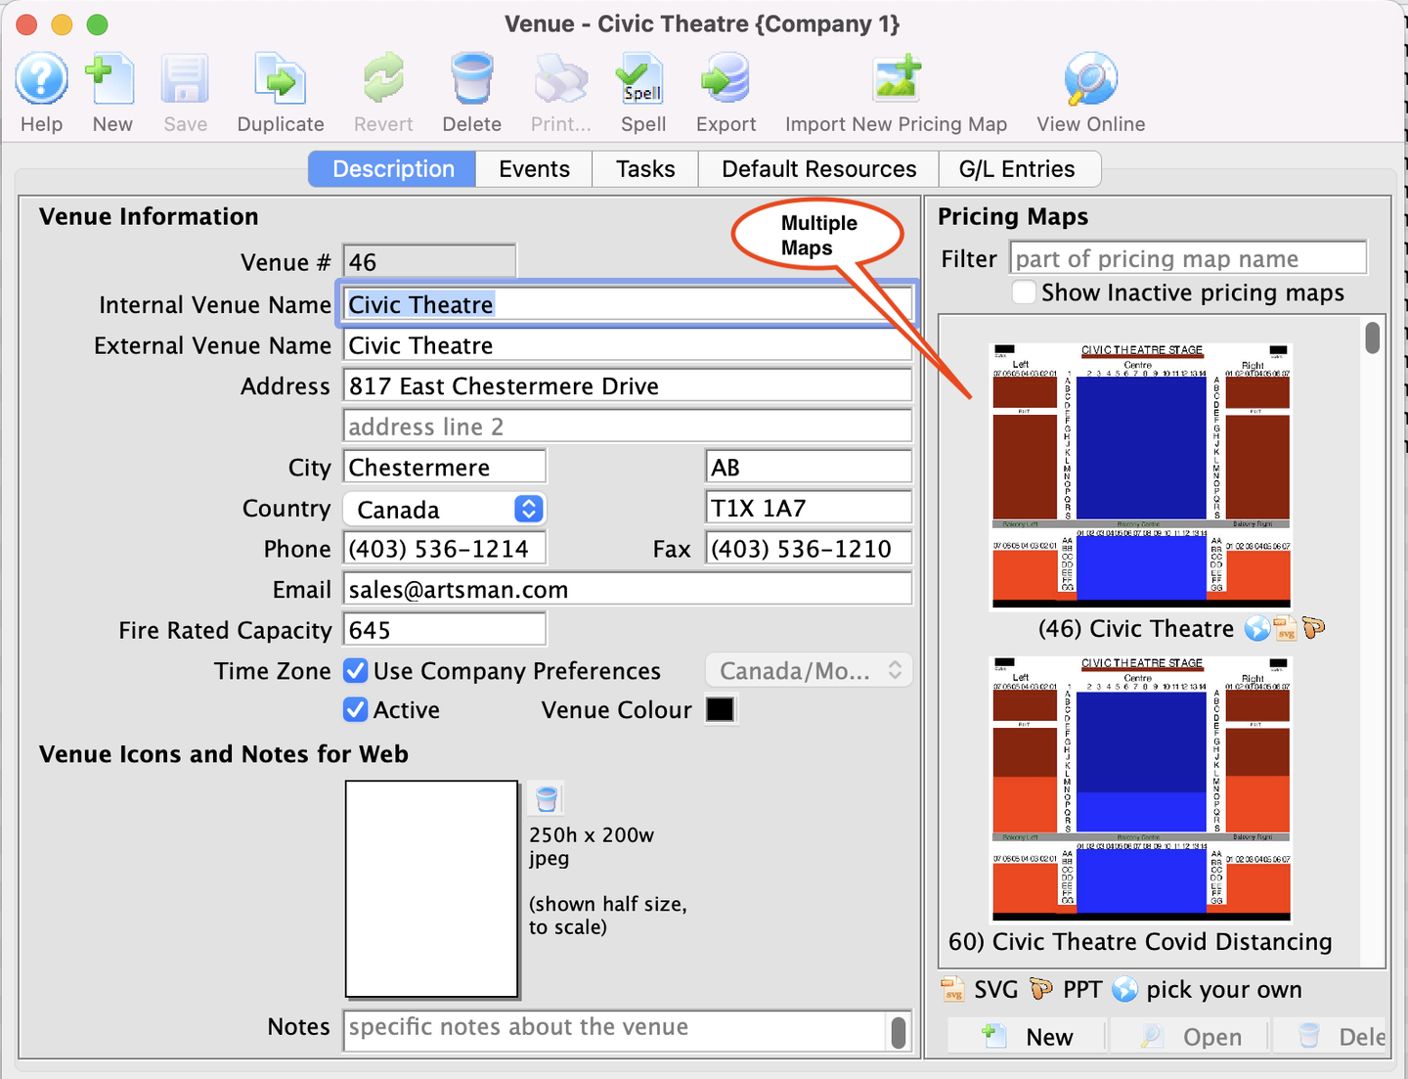Click "60) Civic Theatre Covid Distancing" label

[1140, 941]
